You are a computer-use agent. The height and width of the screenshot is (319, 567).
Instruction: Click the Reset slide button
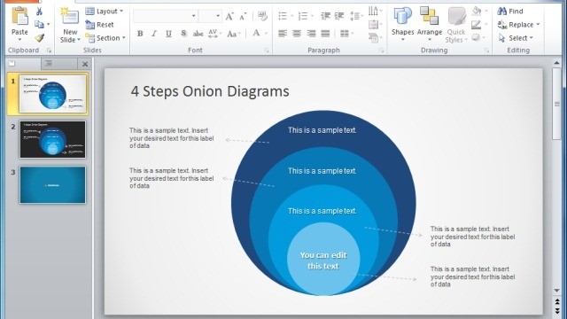(99, 25)
